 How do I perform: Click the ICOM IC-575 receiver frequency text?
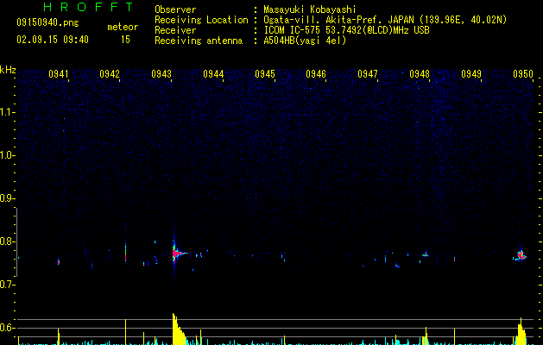pos(347,30)
